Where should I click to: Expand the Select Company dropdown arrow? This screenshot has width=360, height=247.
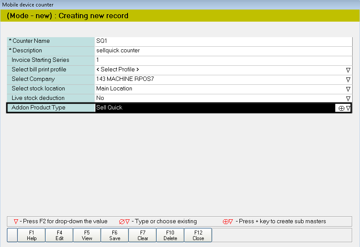click(348, 80)
